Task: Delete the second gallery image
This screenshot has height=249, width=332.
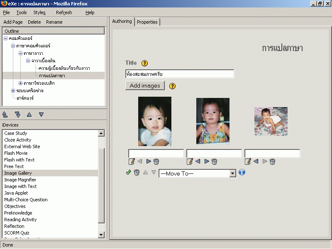Action: pos(214,161)
